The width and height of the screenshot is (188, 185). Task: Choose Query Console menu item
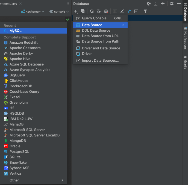(100, 18)
